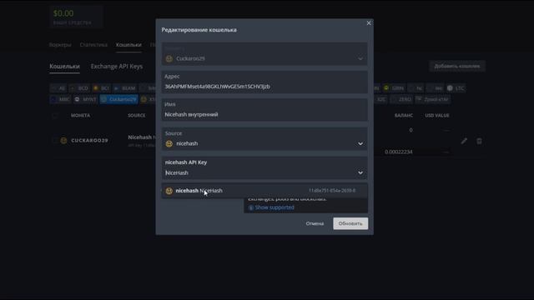Screen dimensions: 534x300
Task: Open the Show supported link
Action: click(275, 207)
